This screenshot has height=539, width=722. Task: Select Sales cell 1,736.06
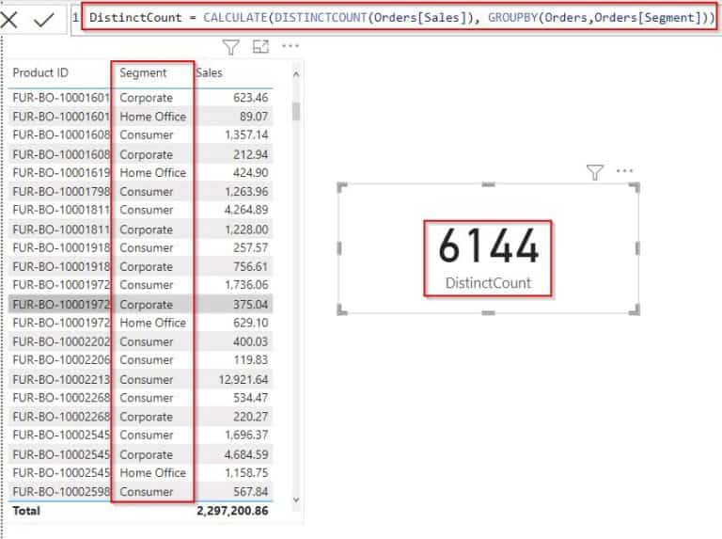(x=246, y=285)
